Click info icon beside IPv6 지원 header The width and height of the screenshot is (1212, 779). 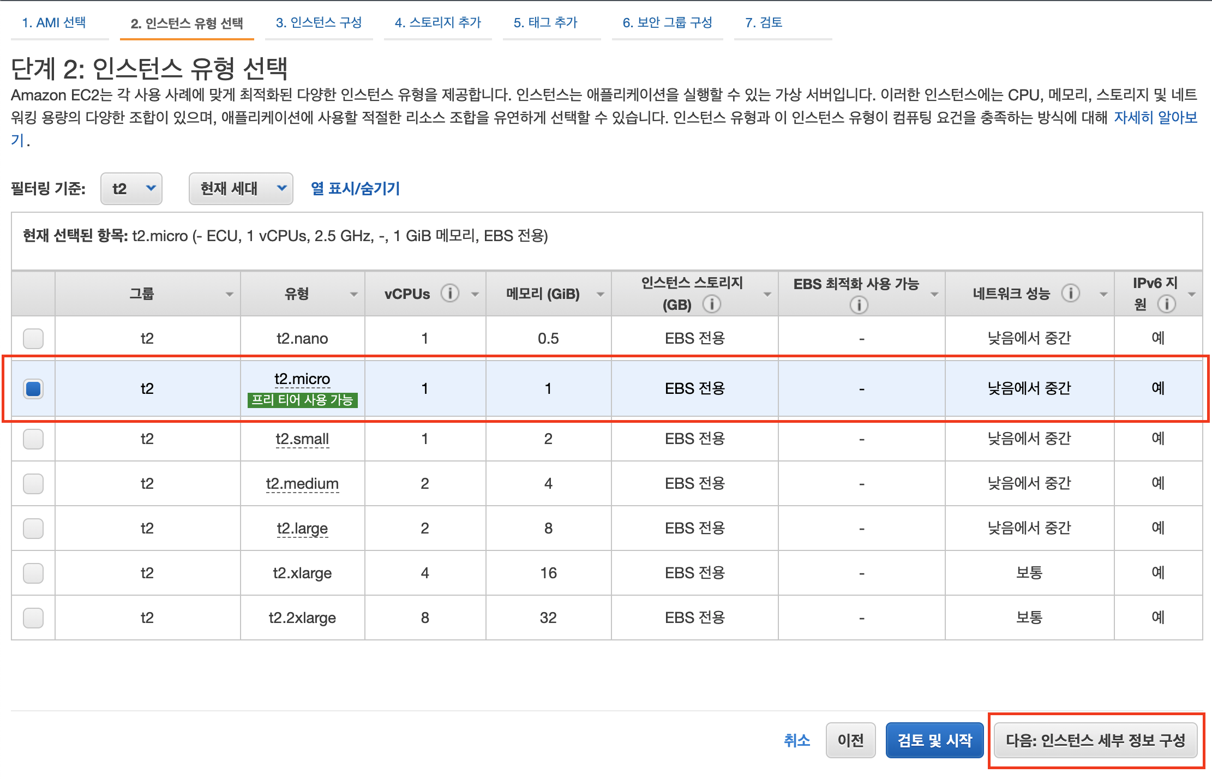point(1166,304)
